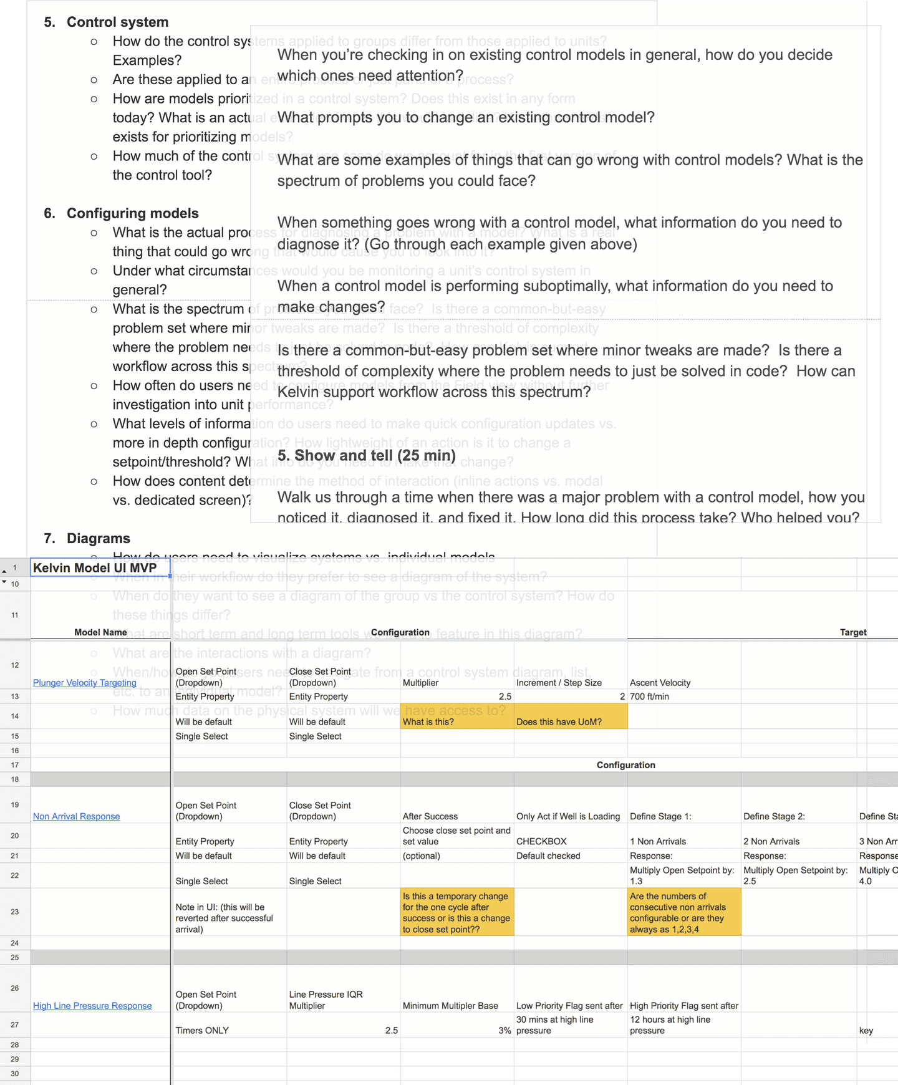Click the 'Define Stage 1:' cell
Viewport: 898px width, 1085px height.
click(684, 805)
